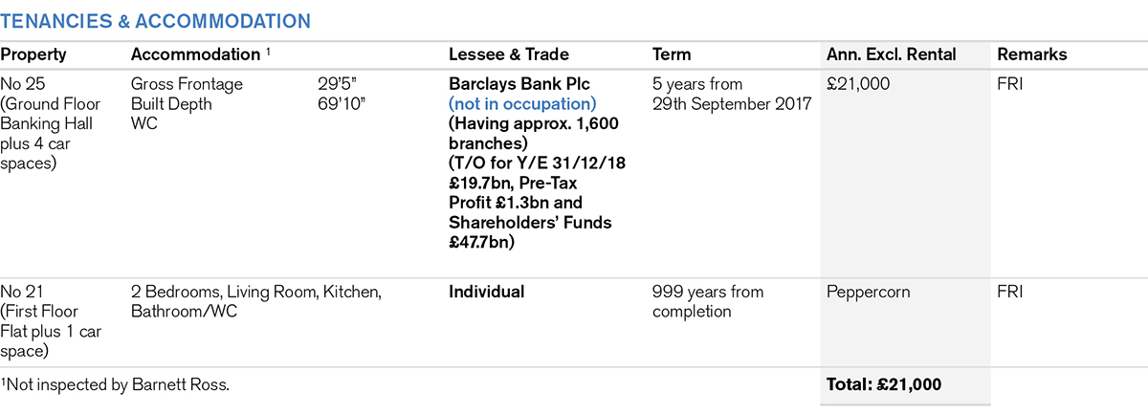Viewport: 1148px width, 414px height.
Task: Click the £21,000 rental for No 25
Action: click(858, 84)
